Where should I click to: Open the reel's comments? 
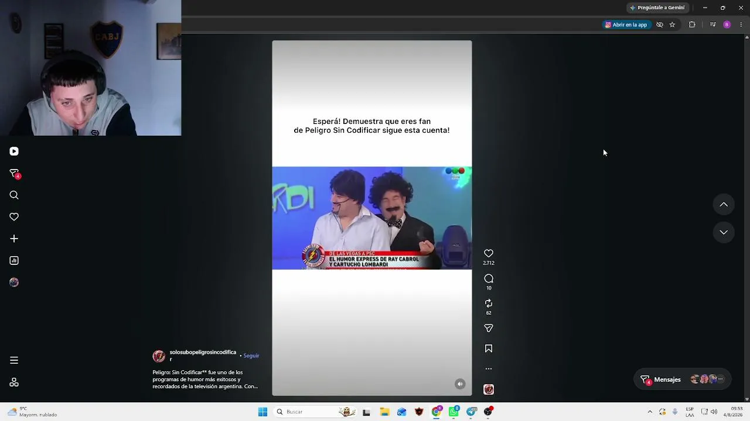(x=489, y=278)
